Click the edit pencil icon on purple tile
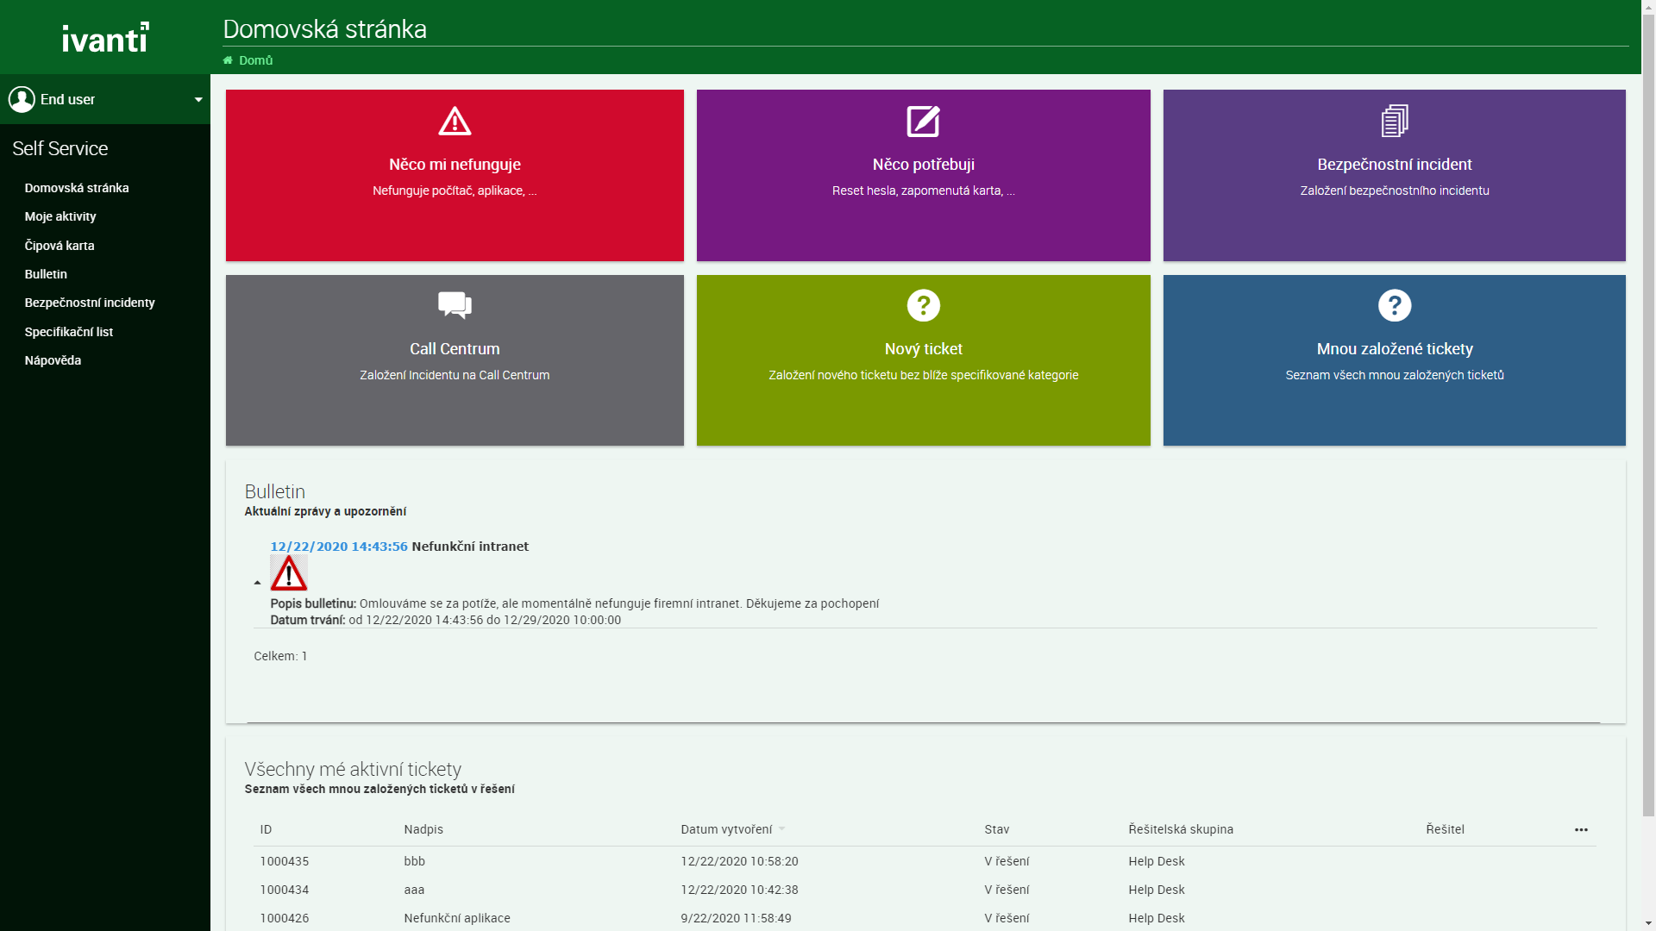The width and height of the screenshot is (1656, 931). tap(923, 122)
